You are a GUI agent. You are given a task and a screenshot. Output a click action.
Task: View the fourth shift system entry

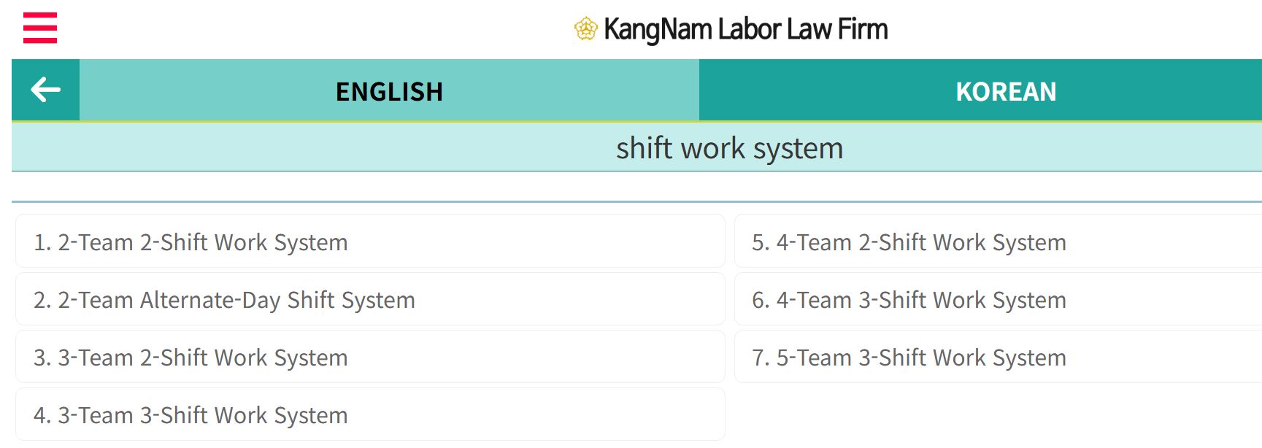(x=191, y=415)
